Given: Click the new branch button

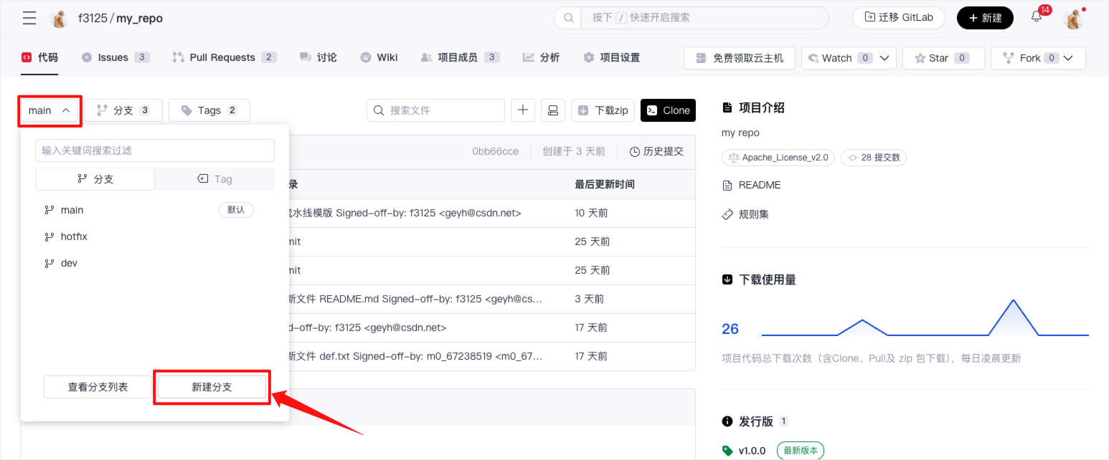Looking at the screenshot, I should (x=212, y=387).
